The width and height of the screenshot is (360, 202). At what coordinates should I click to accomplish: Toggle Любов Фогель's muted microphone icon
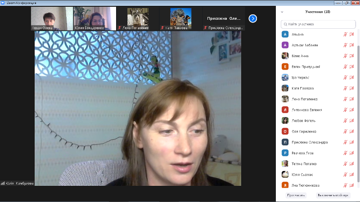[345, 120]
